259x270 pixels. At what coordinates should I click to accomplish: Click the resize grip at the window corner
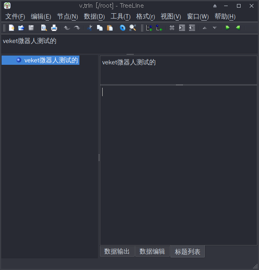tap(255, 266)
